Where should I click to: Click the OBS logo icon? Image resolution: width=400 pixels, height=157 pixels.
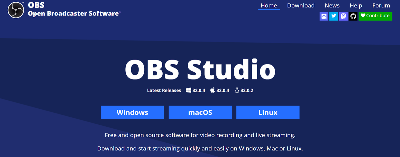[16, 10]
